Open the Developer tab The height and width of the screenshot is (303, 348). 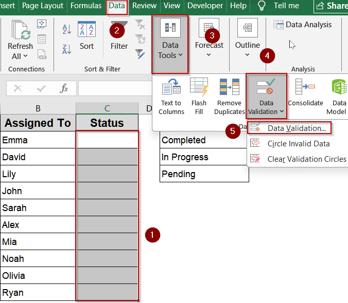205,6
